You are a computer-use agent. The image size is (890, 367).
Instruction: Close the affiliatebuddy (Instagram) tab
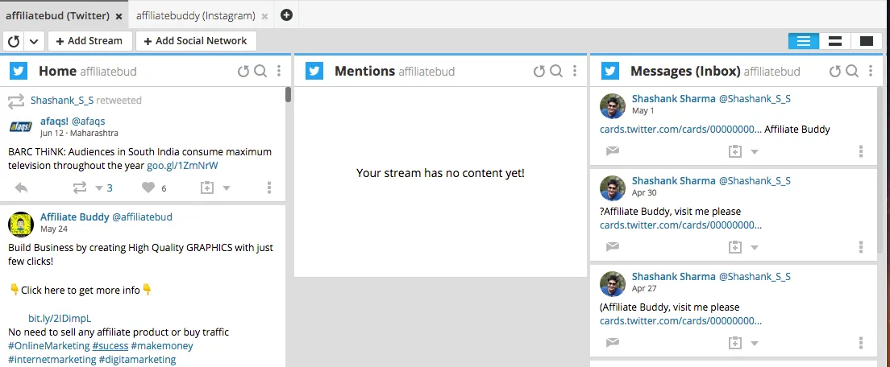[x=264, y=16]
